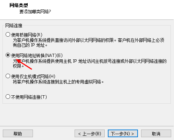Click the 网络连接 group box title

tap(14, 25)
